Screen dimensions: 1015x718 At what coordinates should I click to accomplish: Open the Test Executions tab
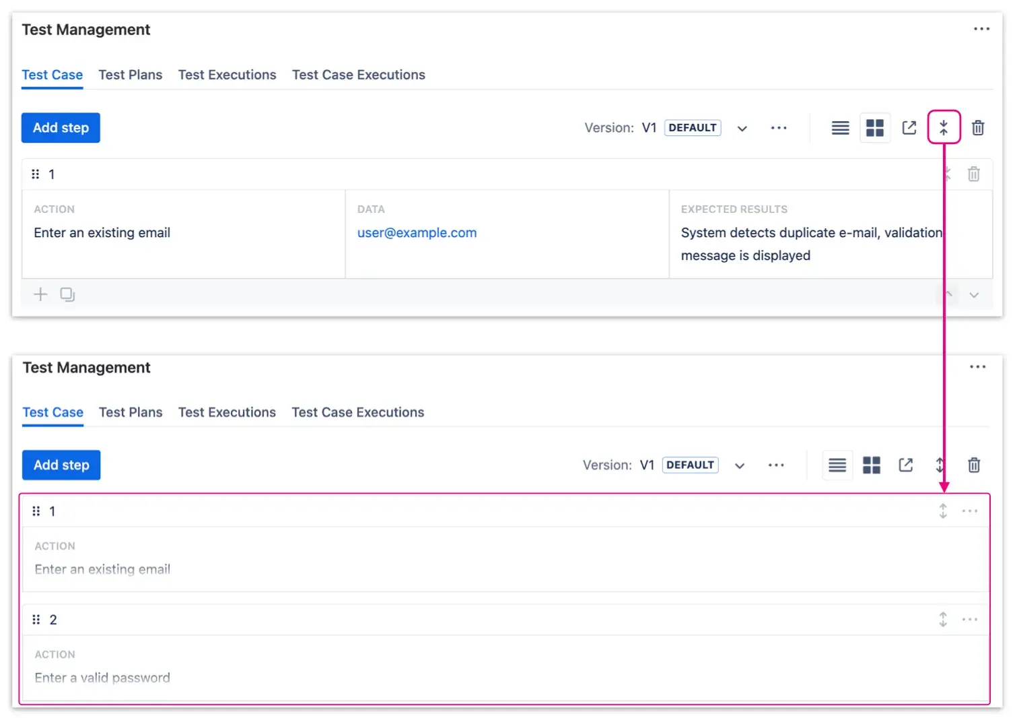click(227, 75)
